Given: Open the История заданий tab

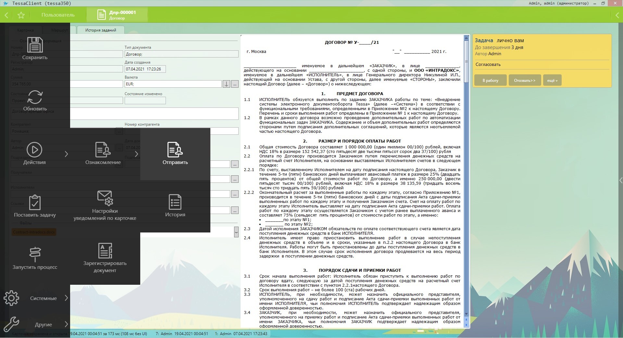Looking at the screenshot, I should click(x=101, y=30).
